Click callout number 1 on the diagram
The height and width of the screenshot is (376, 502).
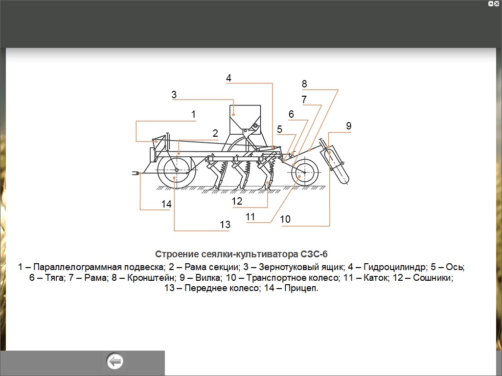click(193, 114)
